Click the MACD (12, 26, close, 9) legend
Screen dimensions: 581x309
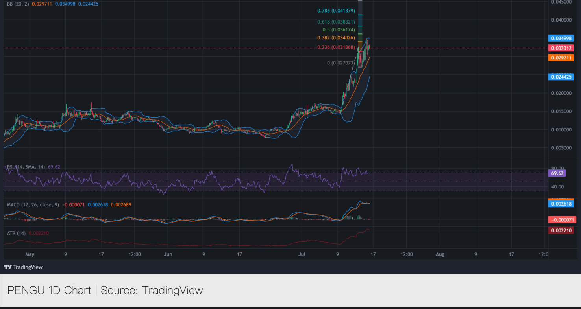click(x=33, y=205)
